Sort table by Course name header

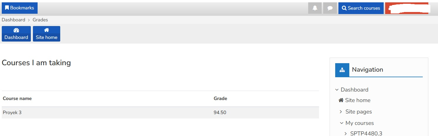click(17, 99)
